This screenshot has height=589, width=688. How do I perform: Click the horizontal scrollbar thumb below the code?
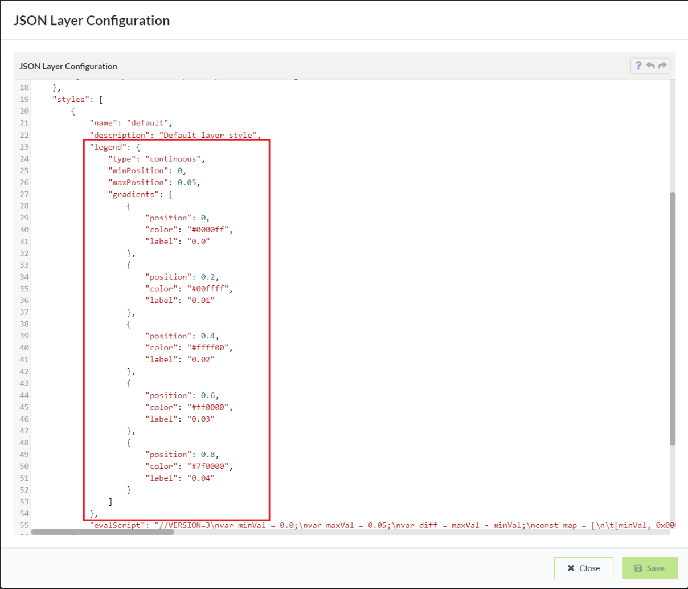[103, 532]
